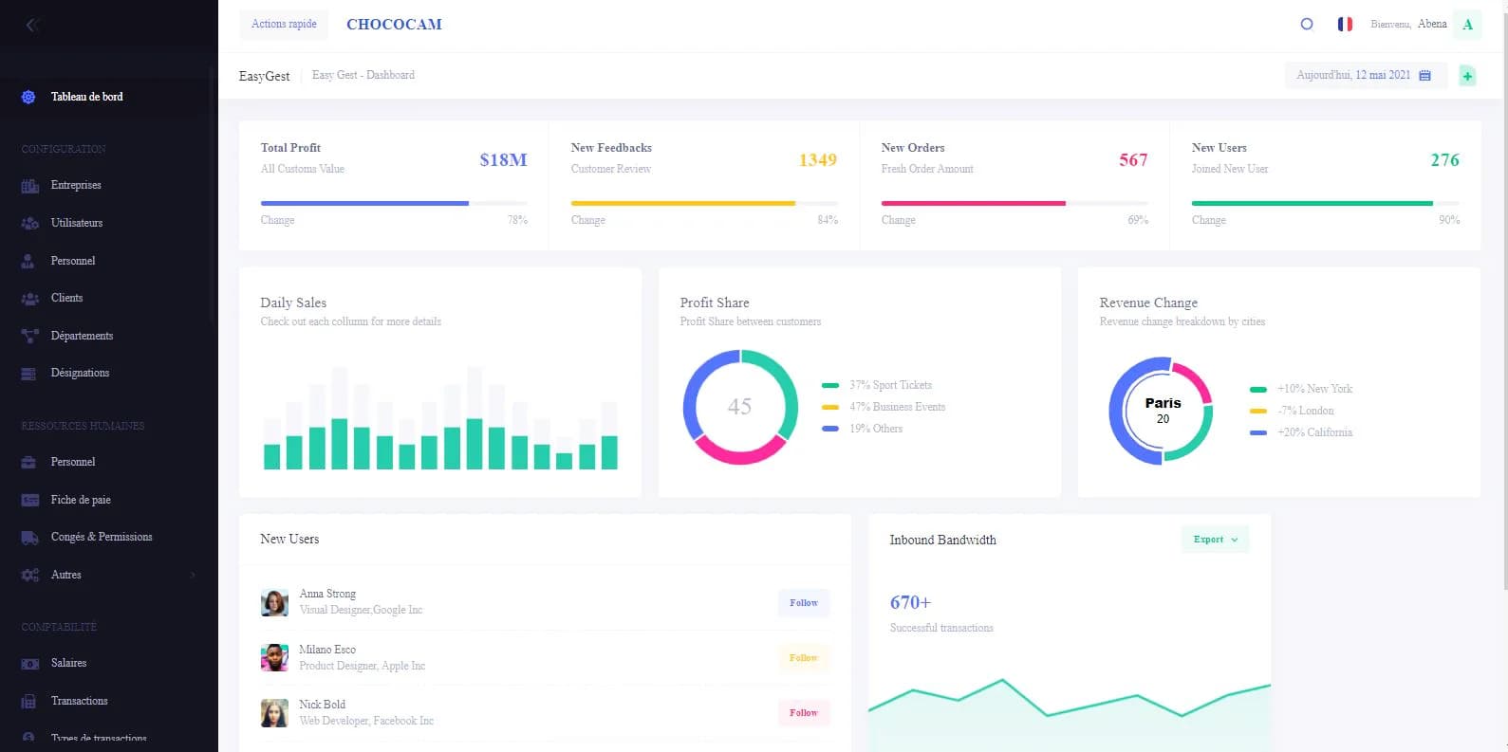Follow Anna Strong
This screenshot has width=1508, height=752.
point(803,603)
